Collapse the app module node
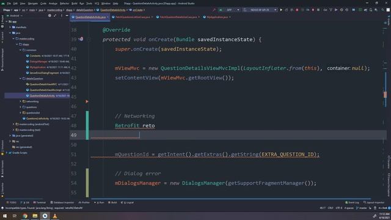The image size is (391, 220). [x=7, y=21]
